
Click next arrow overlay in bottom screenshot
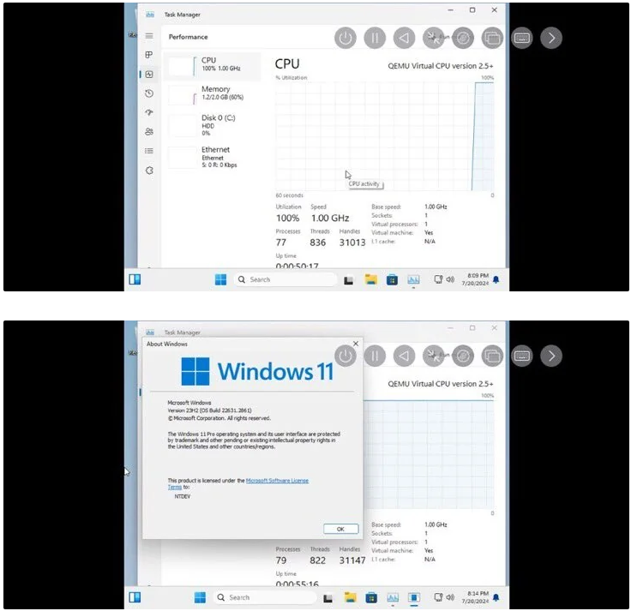click(x=551, y=356)
